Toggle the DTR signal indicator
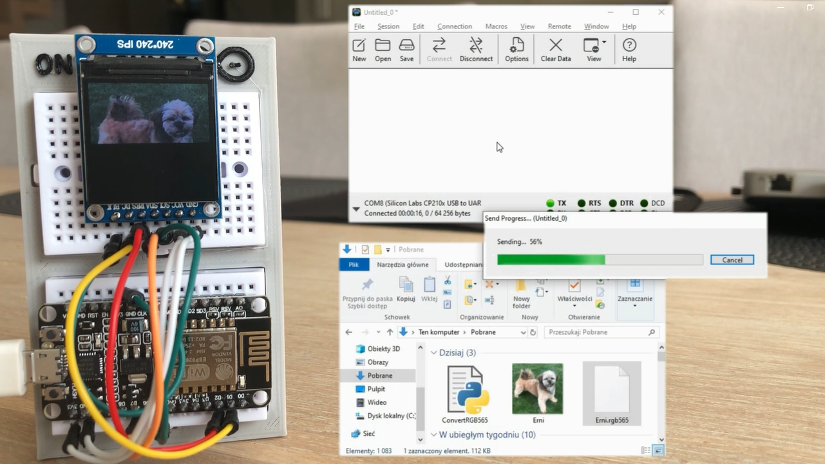Screen dimensions: 825x464 [612, 203]
